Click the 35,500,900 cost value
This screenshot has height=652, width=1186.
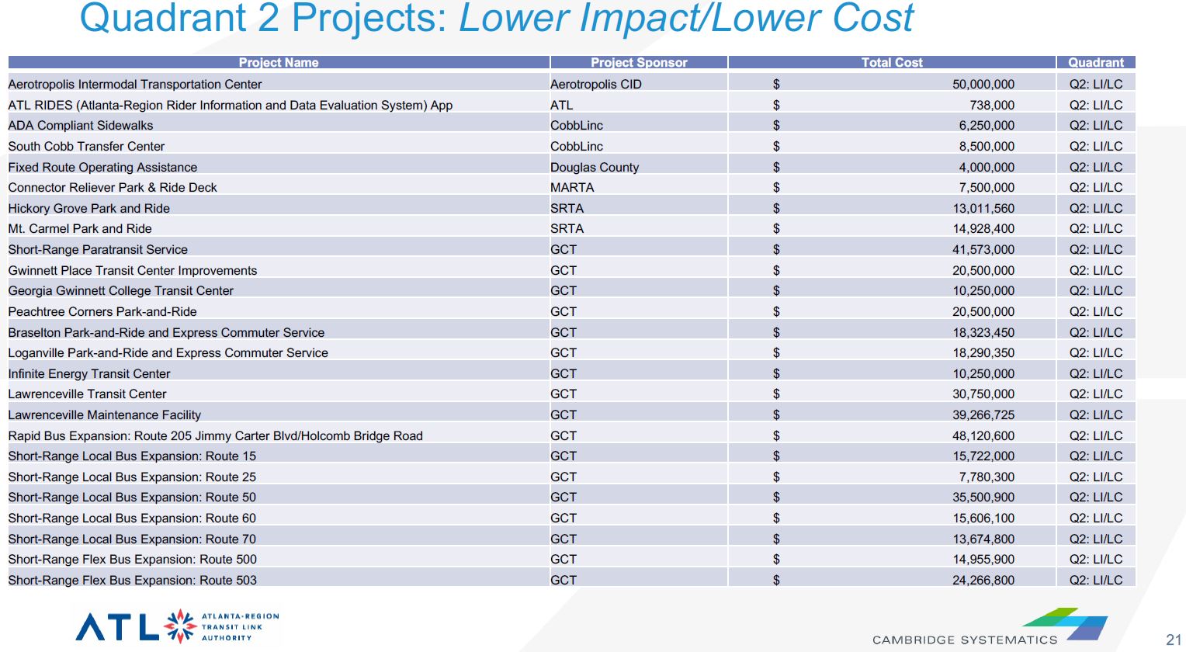[983, 497]
